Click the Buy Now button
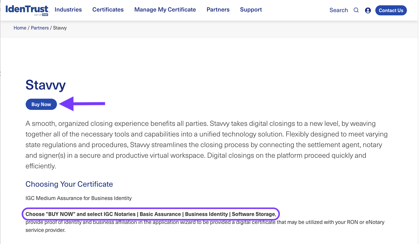Image resolution: width=419 pixels, height=244 pixels. [41, 104]
